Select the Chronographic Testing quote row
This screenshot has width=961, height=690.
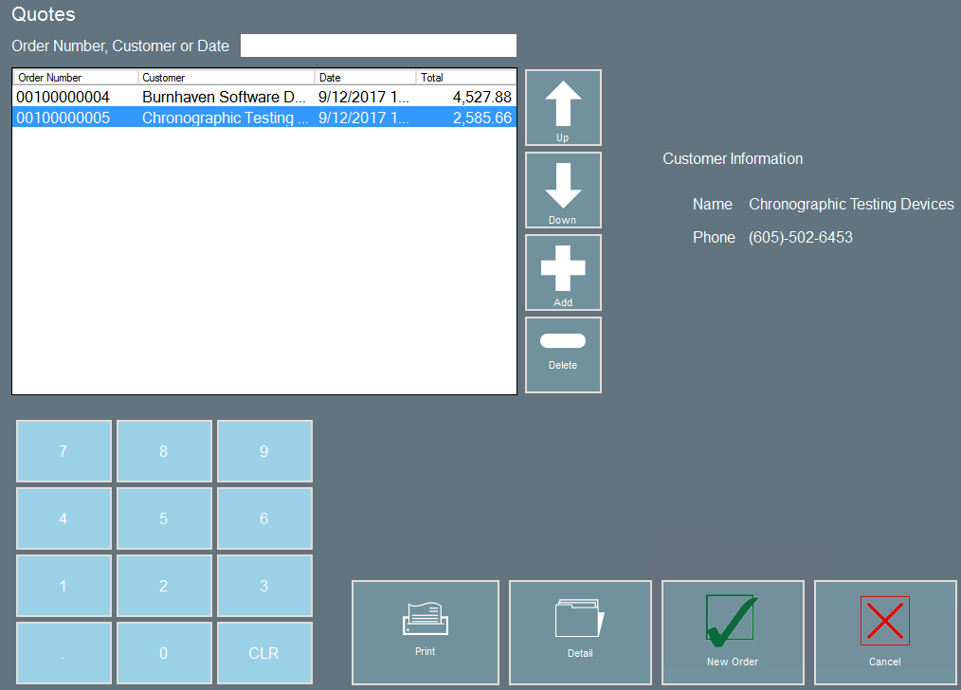coord(264,118)
